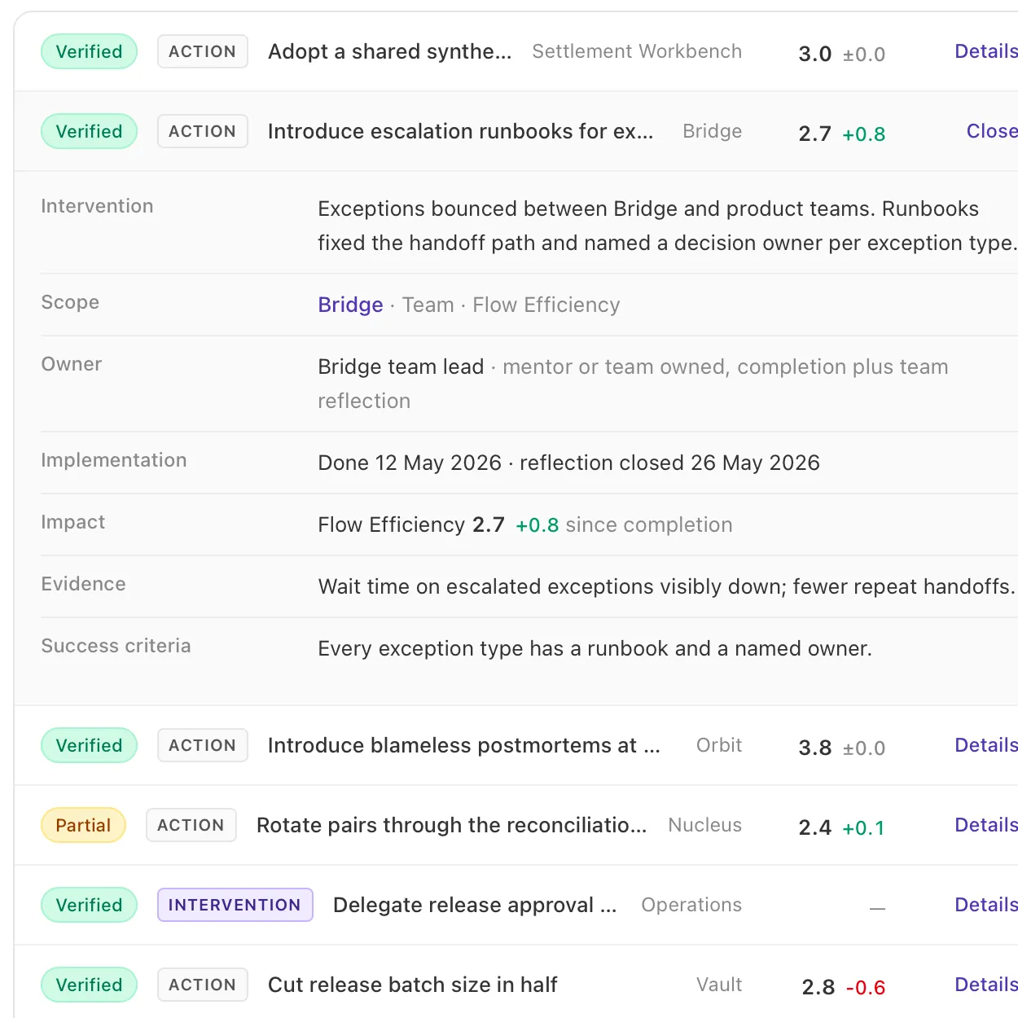Click 'Exceptions bounced between Bridge' description text

pos(498,208)
